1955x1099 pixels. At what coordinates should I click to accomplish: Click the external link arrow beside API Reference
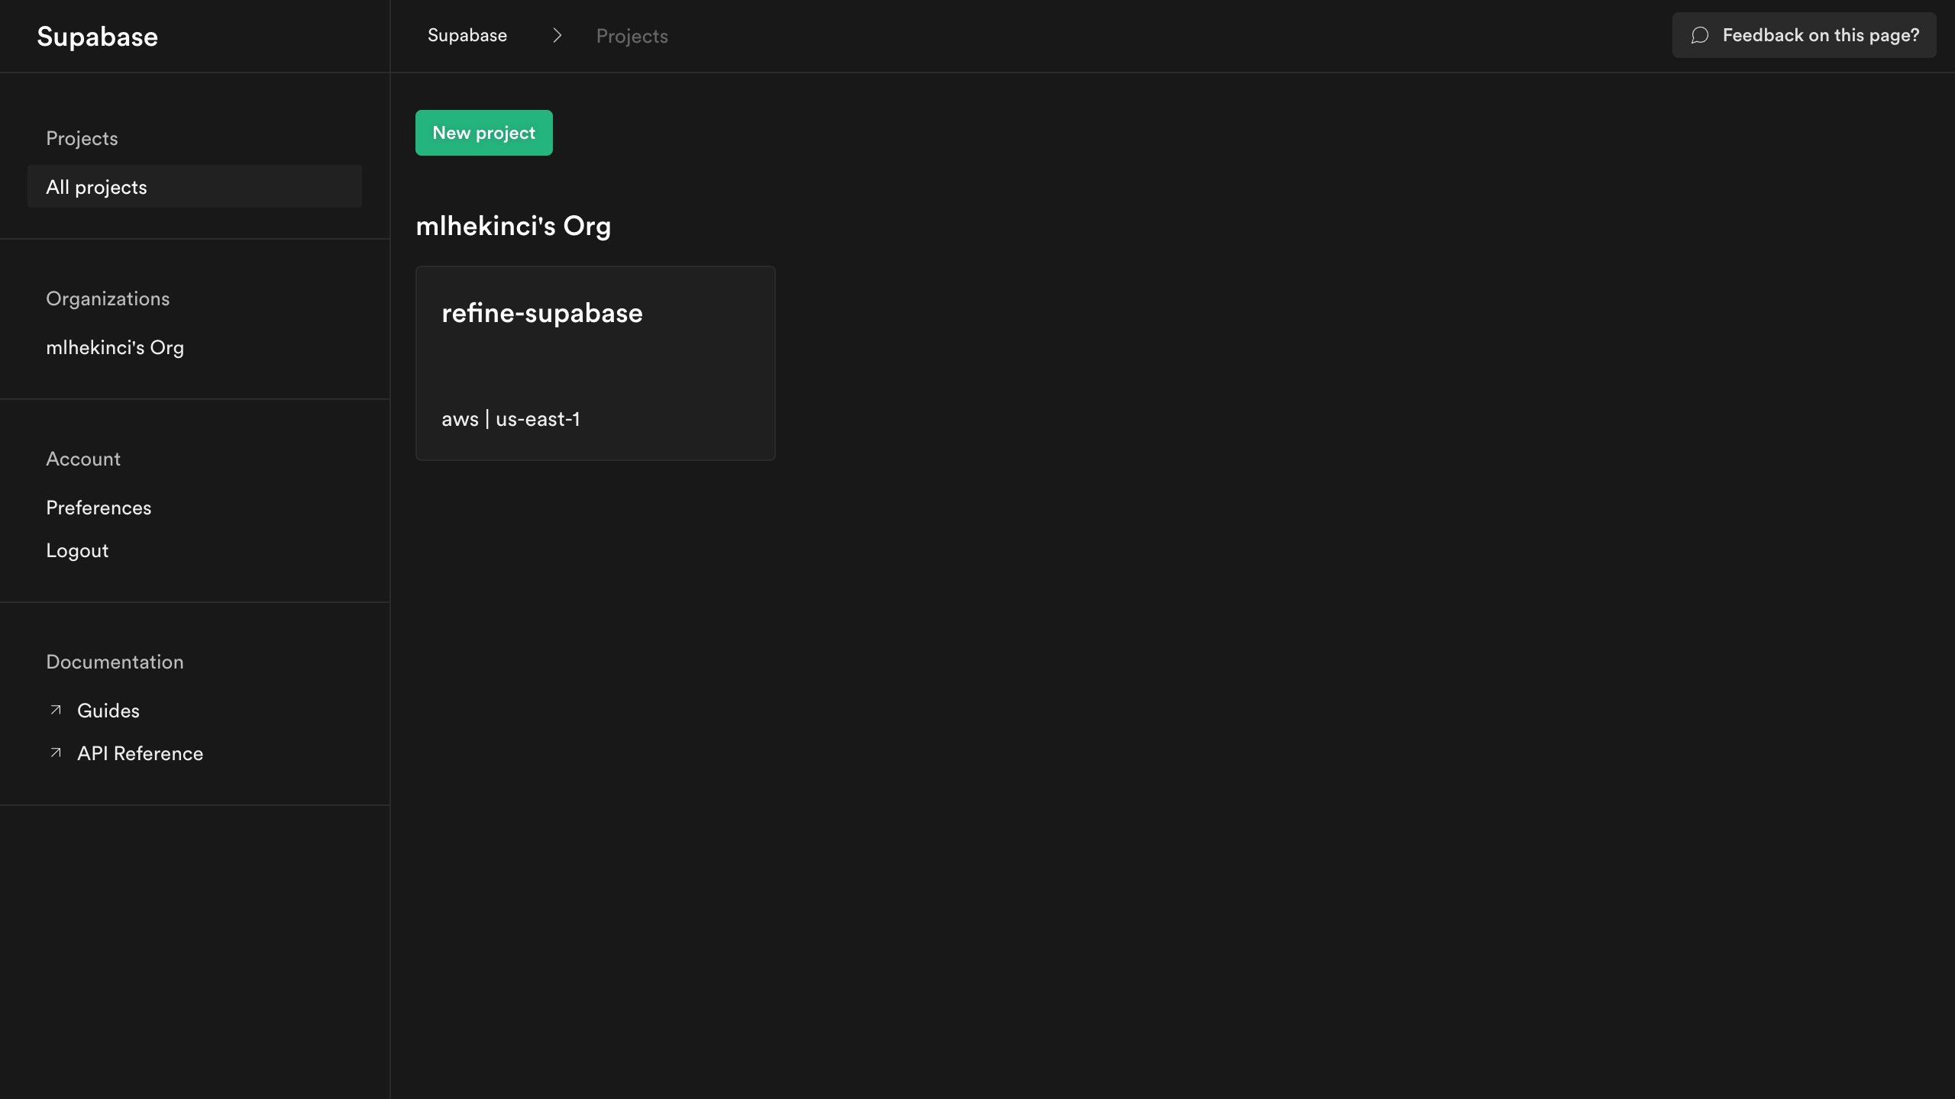(54, 753)
